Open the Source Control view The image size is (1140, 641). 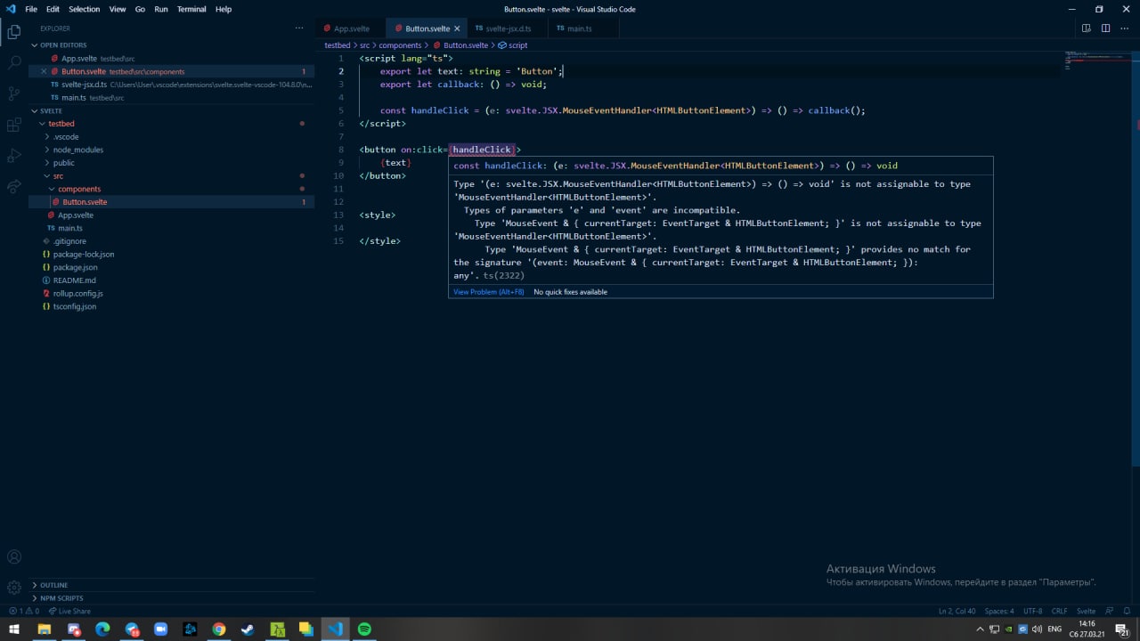click(x=14, y=93)
